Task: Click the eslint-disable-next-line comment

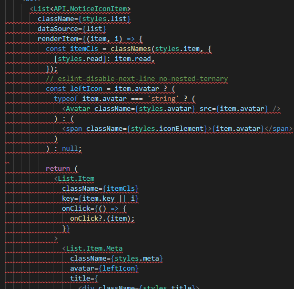Action: coord(137,79)
